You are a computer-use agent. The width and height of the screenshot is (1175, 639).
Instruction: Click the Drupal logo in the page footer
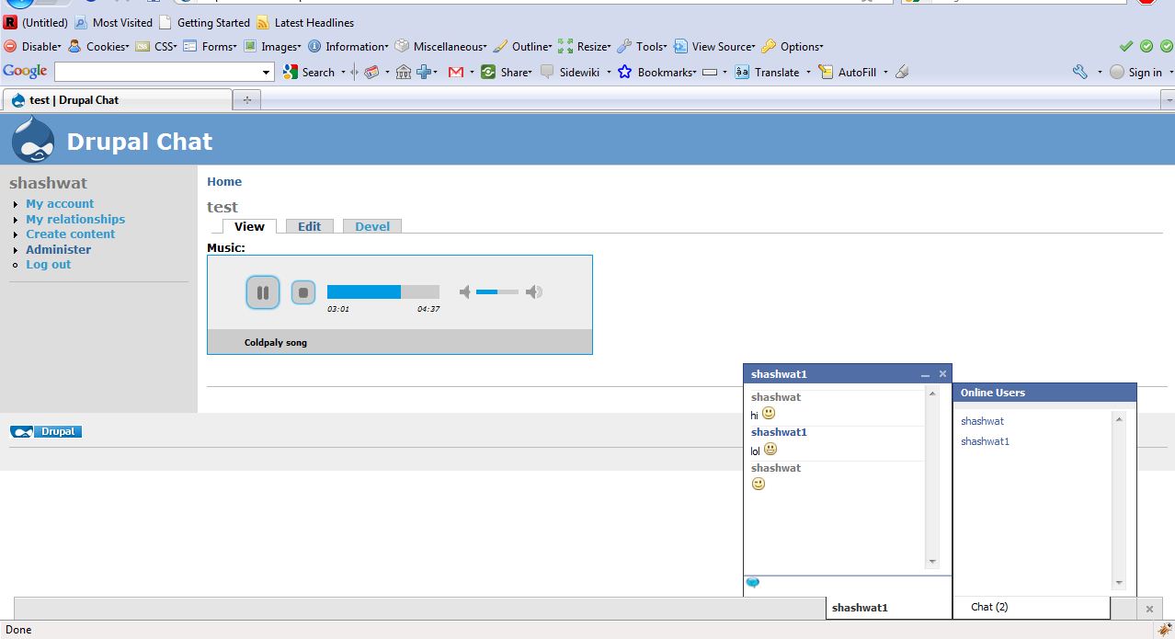tap(45, 431)
